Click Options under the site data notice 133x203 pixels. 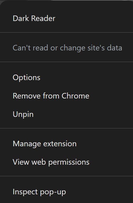[66, 77]
